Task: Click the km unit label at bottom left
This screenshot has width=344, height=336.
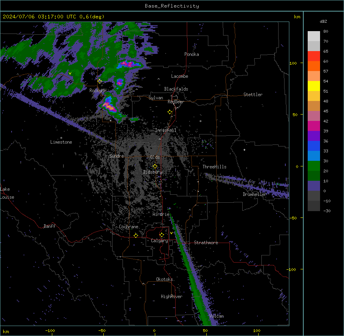Action: pyautogui.click(x=6, y=332)
